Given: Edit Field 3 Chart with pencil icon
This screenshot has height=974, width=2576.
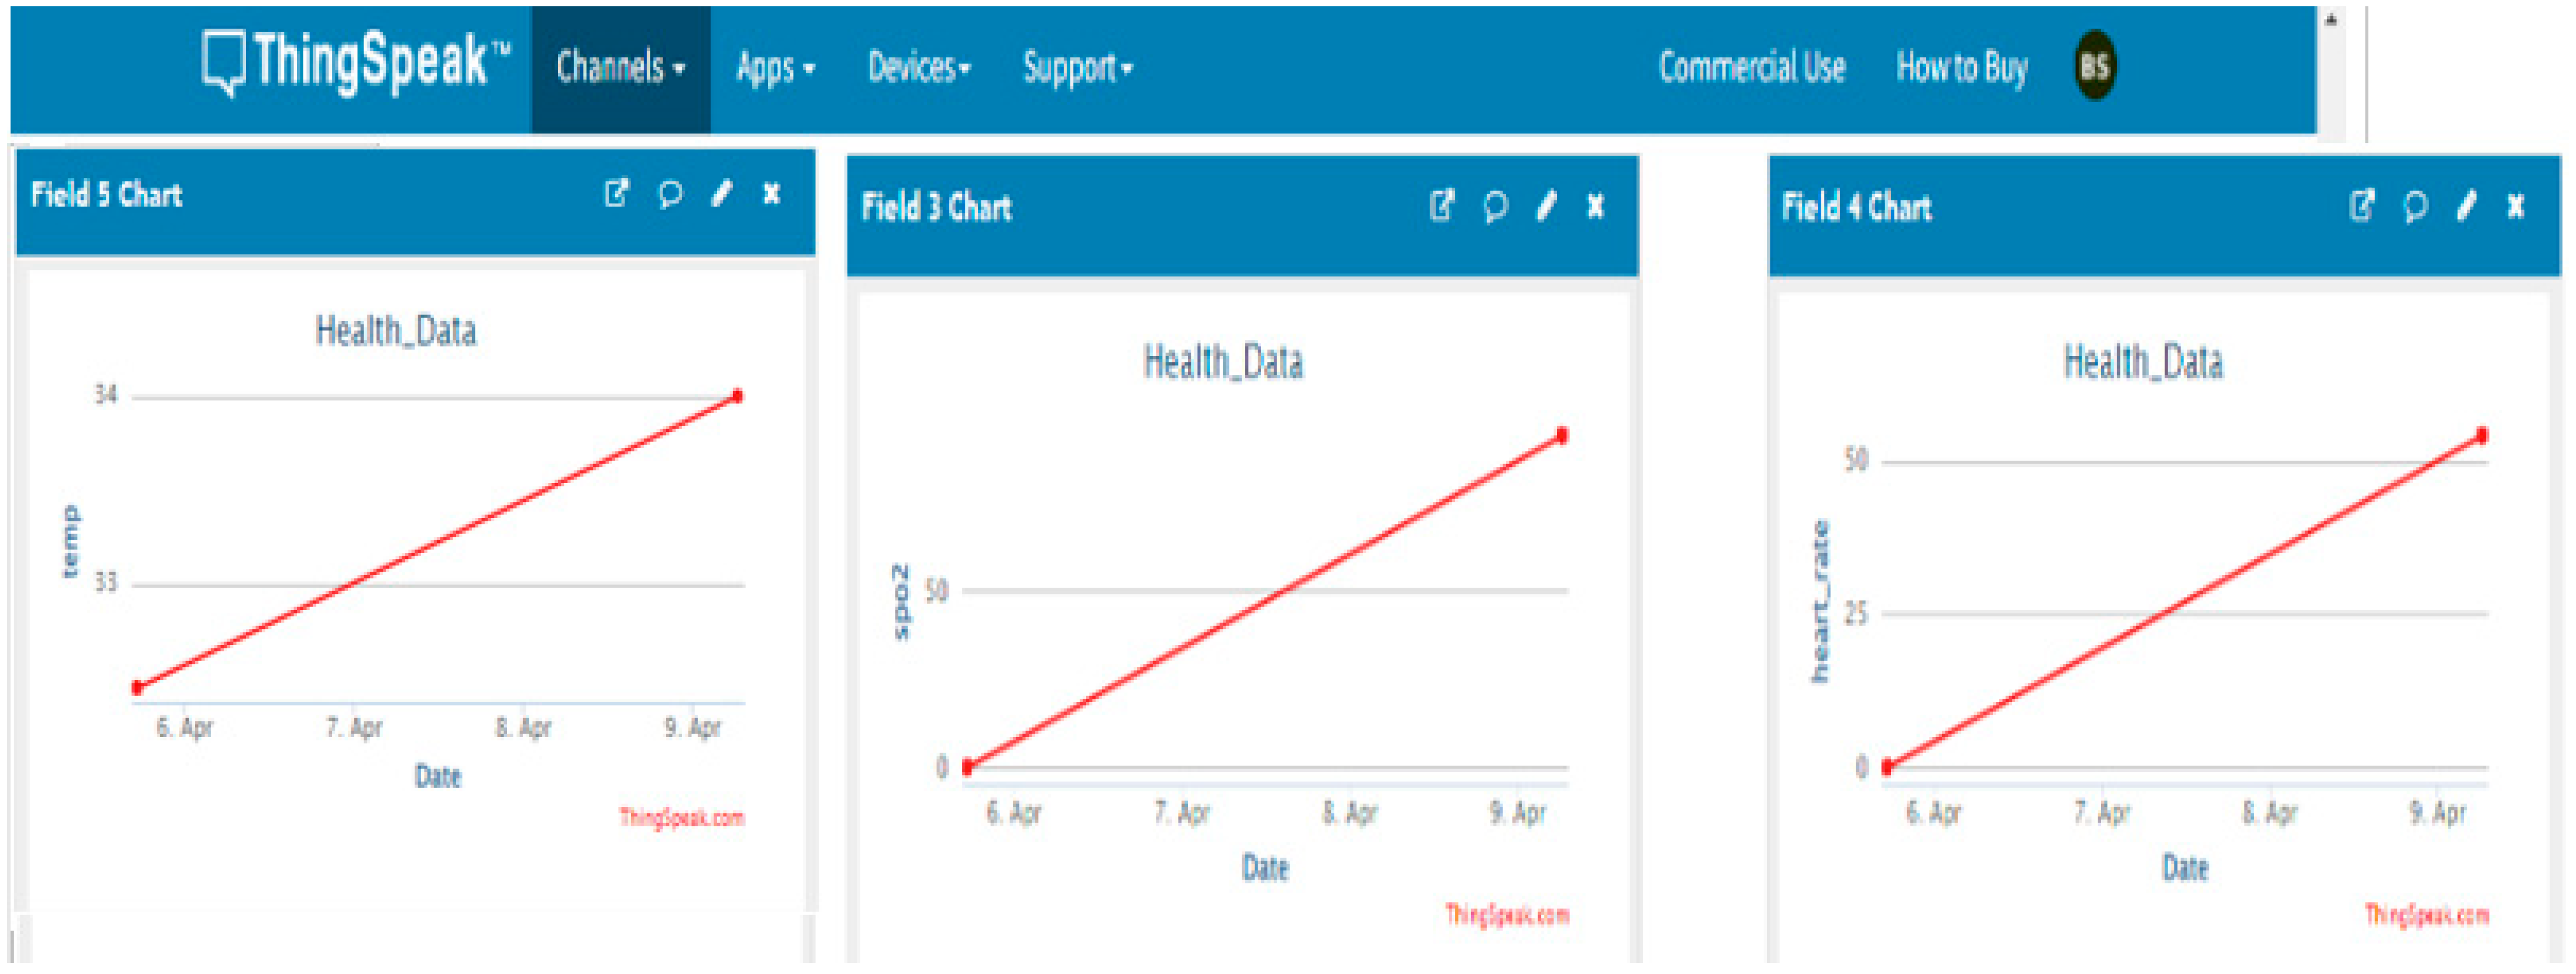Looking at the screenshot, I should point(1547,206).
